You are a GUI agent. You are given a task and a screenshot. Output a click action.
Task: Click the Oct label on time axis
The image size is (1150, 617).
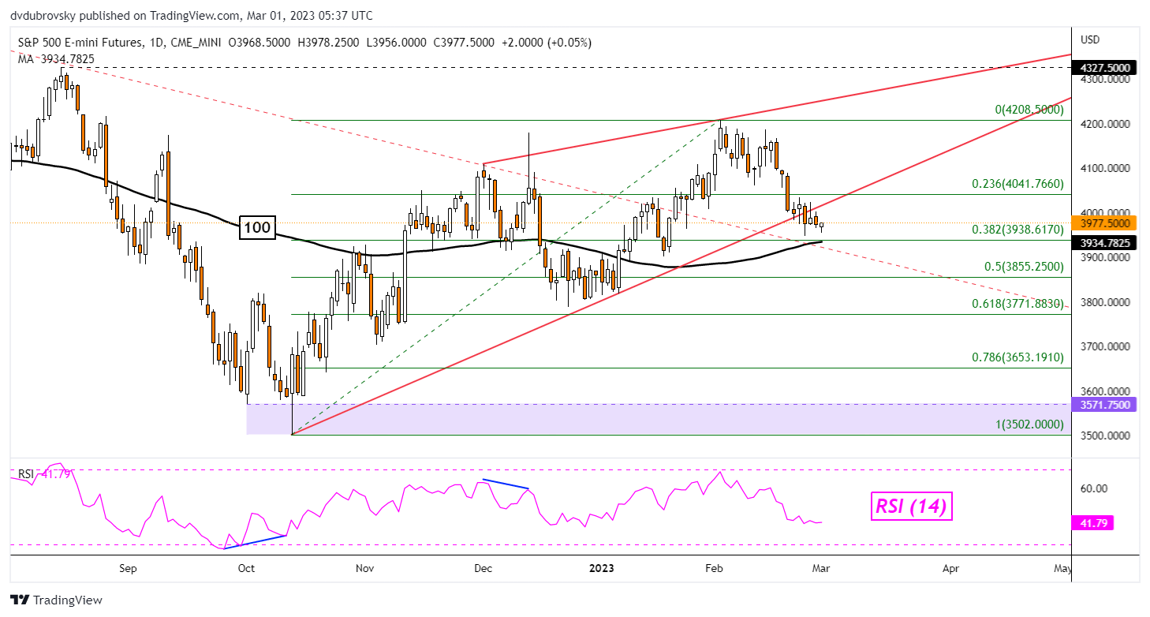pos(245,567)
